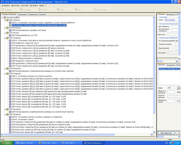Viewport: 181px width, 145px height.
Task: Click the tree's vertical scrollbar down arrow
Action: tap(154, 132)
